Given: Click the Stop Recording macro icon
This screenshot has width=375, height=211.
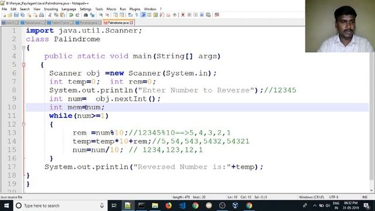Looking at the screenshot, I should [189, 15].
